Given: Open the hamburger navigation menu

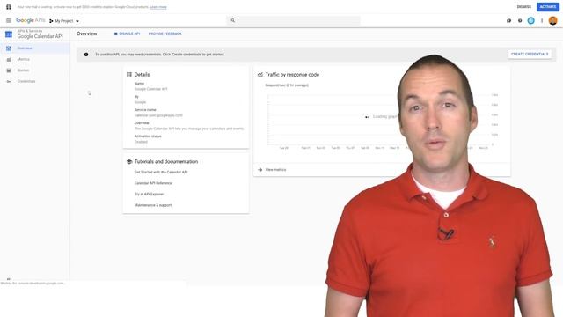Looking at the screenshot, I should click(x=9, y=21).
